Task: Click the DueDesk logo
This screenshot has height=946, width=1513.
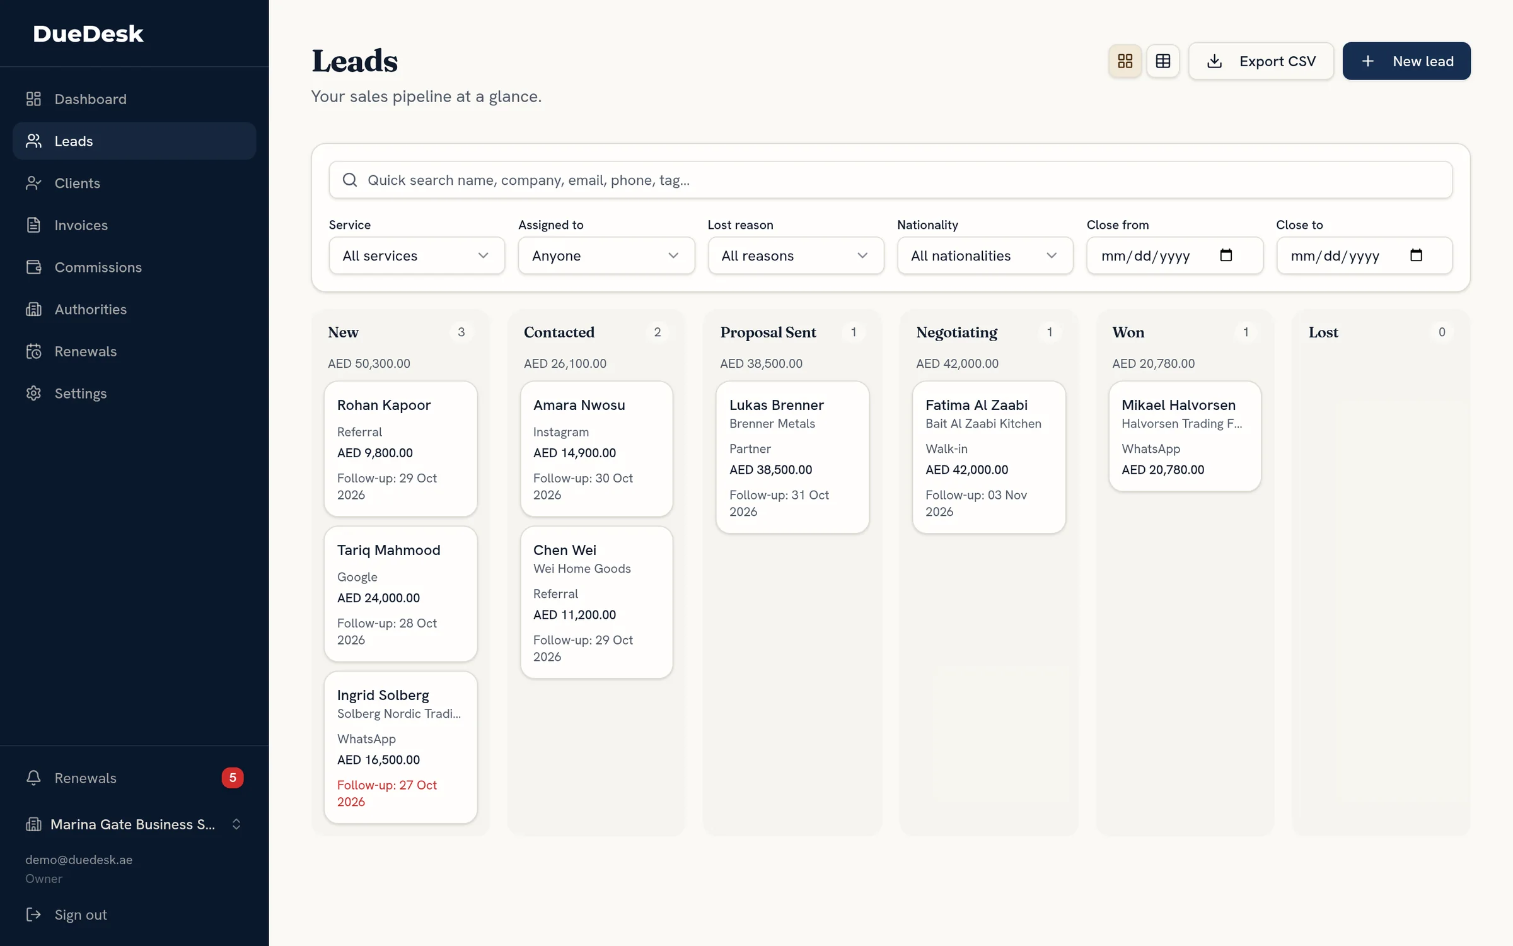Action: coord(88,33)
